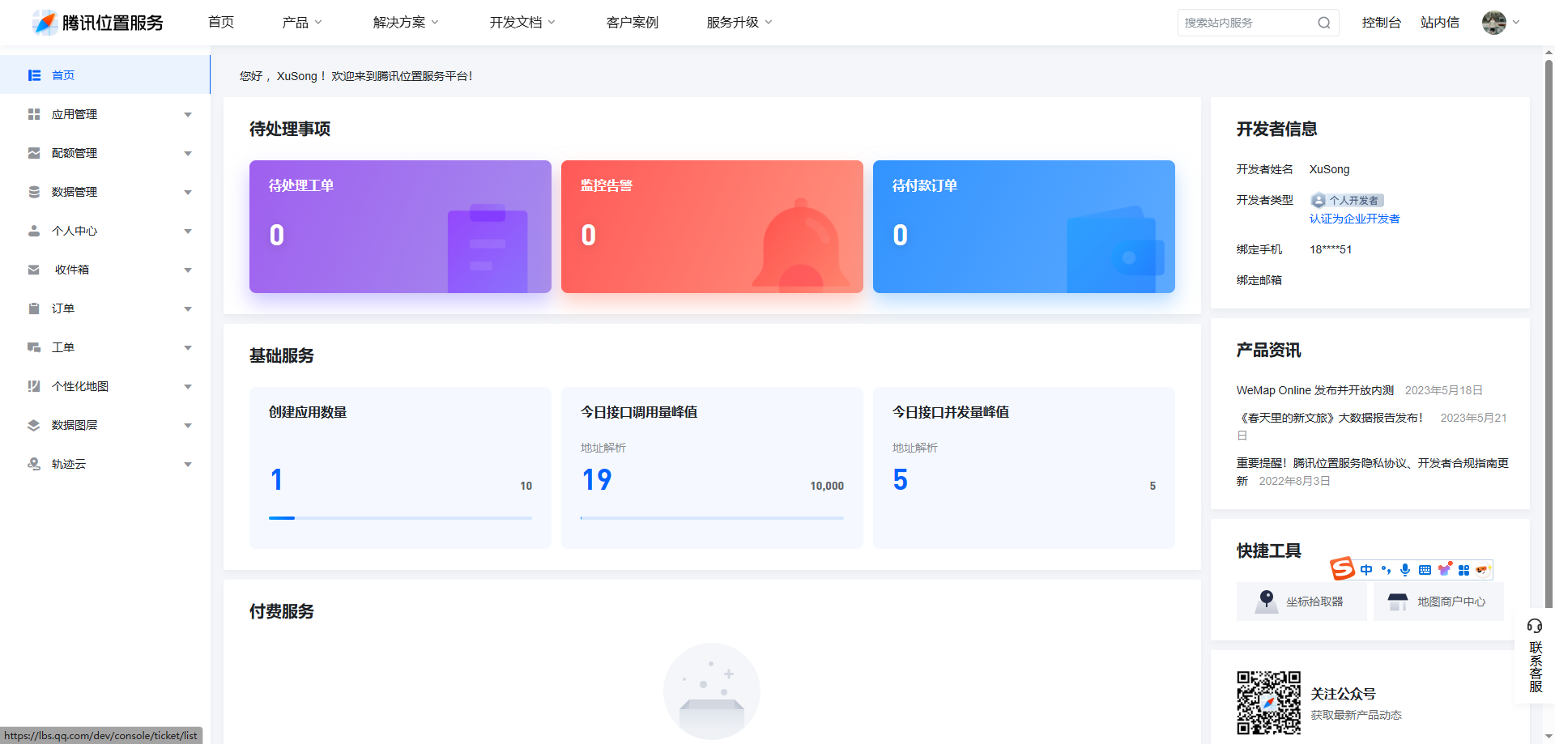Click the 联系客服 headset icon

[x=1535, y=626]
